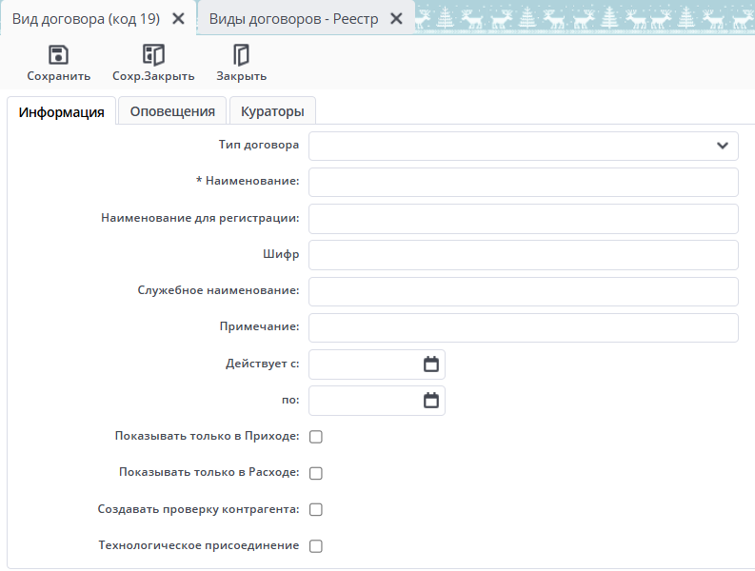Open the Кураторы tab
The height and width of the screenshot is (571, 755).
(x=272, y=111)
